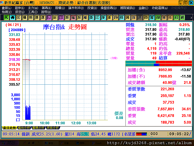Image resolution: width=194 pixels, height=146 pixels.
Task: Open the 金融(C) menu
Action: click(143, 8)
